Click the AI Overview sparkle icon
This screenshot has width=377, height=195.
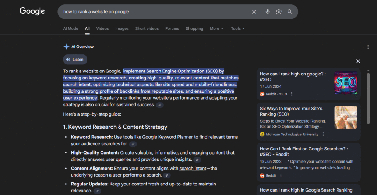66,47
